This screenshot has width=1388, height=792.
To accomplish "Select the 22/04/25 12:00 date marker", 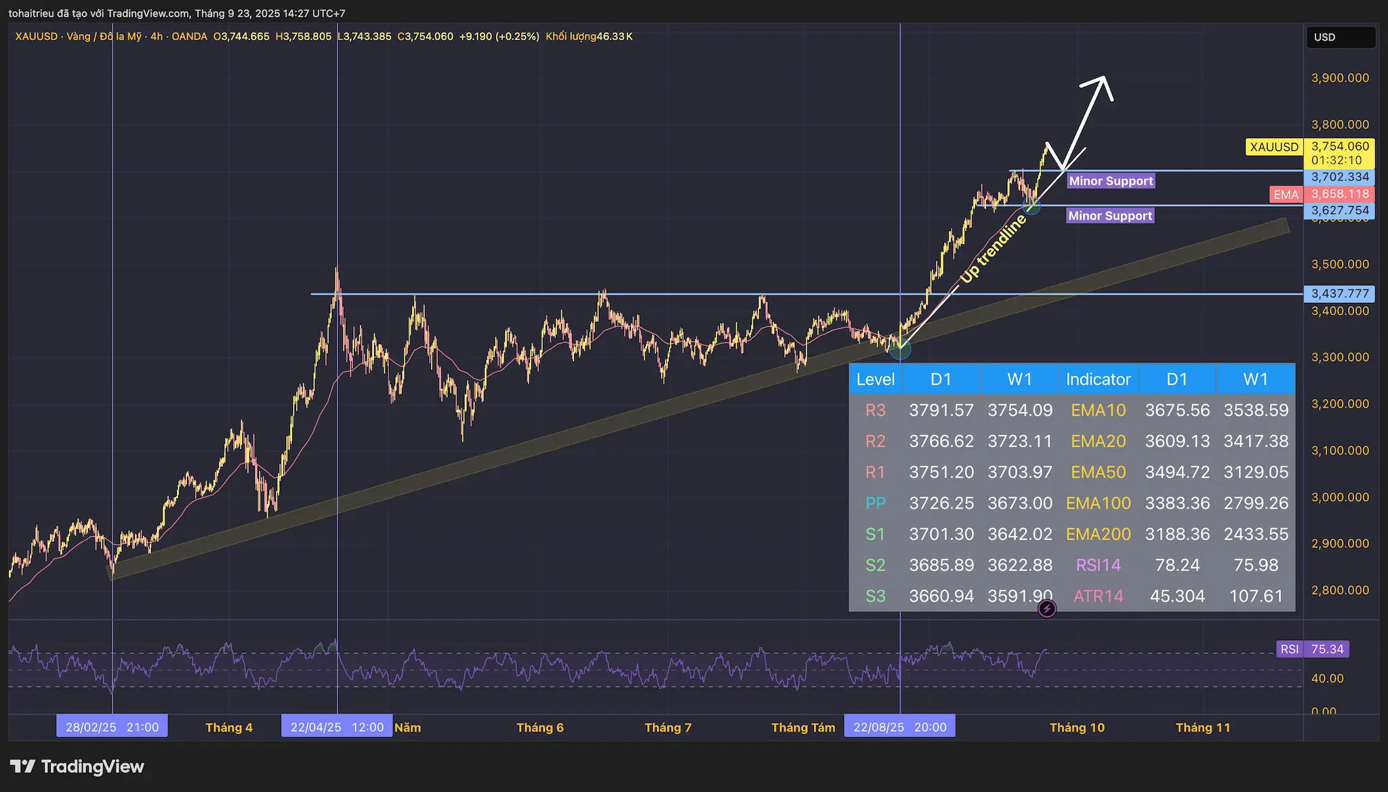I will [x=337, y=727].
